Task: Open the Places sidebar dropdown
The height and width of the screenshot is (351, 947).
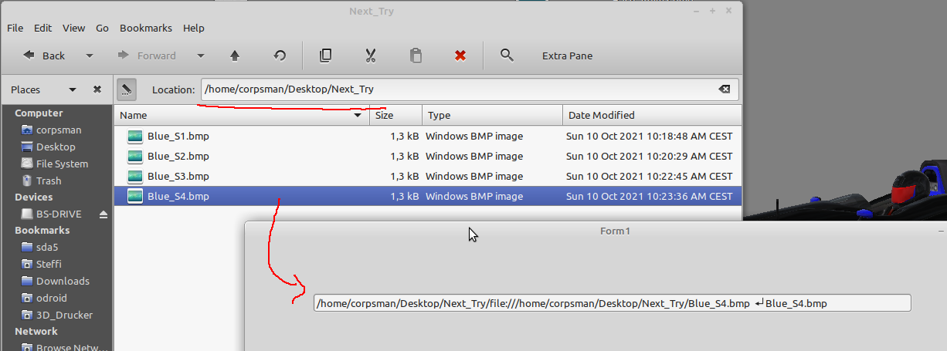Action: (x=73, y=89)
